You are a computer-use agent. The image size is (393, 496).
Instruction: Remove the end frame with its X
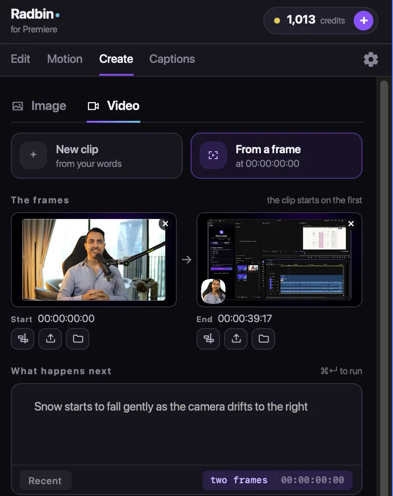coord(351,224)
